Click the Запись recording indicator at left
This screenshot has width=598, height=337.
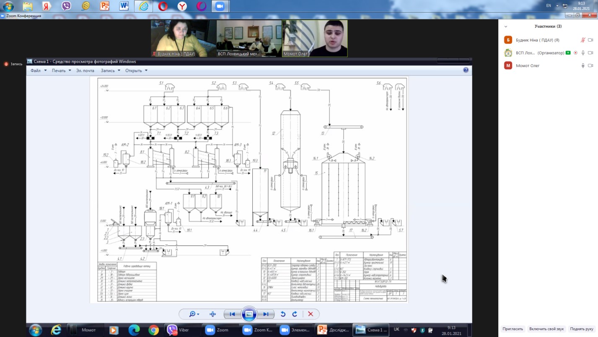[x=13, y=64]
